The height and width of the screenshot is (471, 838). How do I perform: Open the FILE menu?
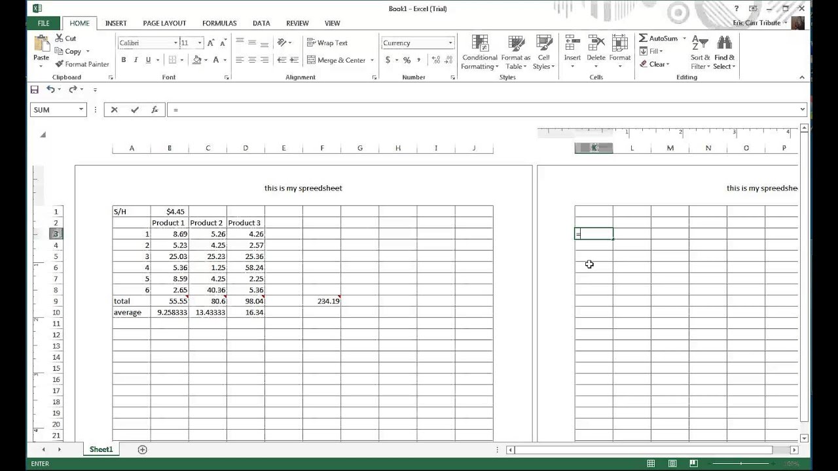(43, 23)
